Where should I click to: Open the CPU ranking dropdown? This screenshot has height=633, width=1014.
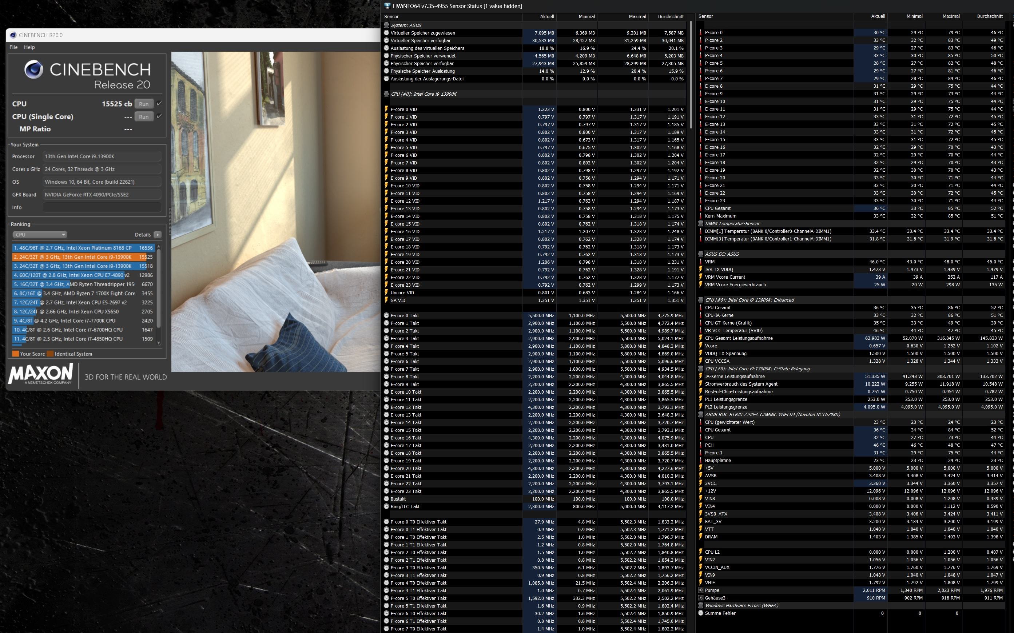(40, 234)
